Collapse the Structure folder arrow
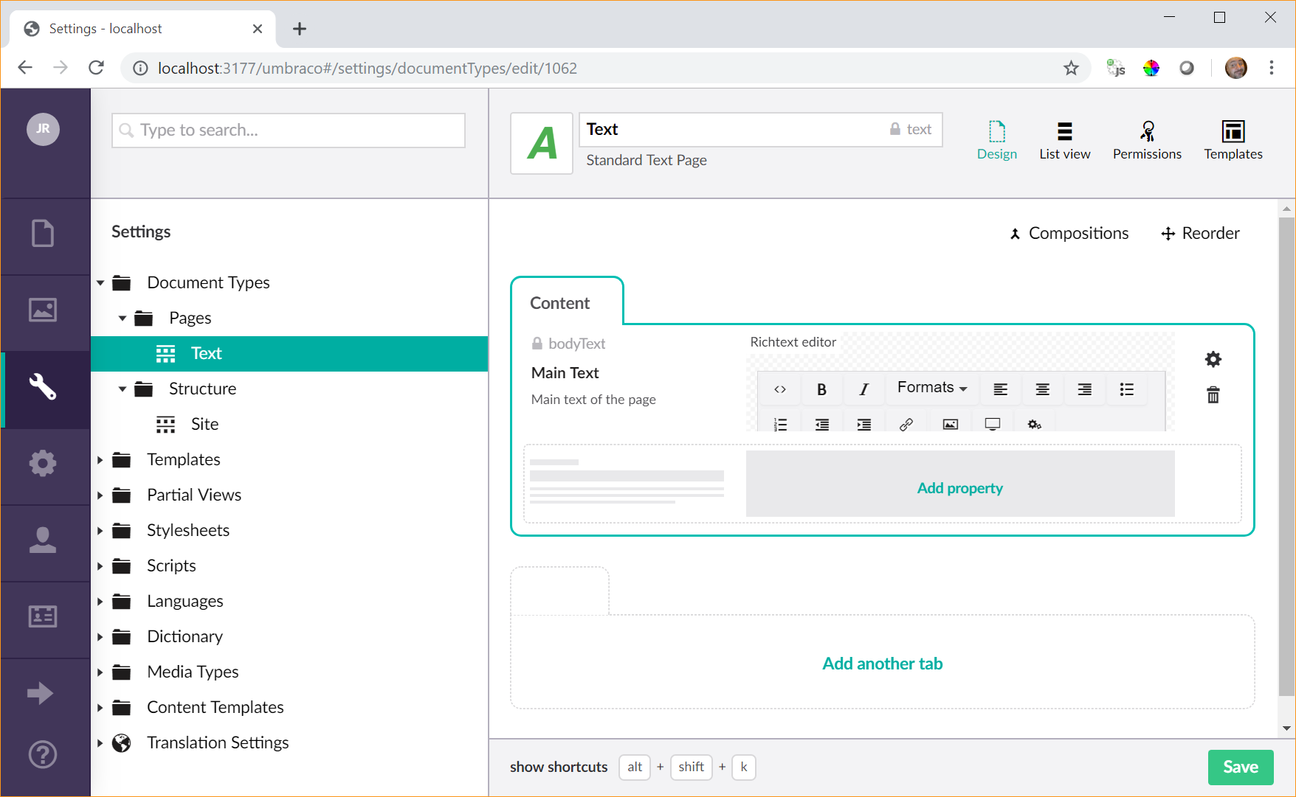The width and height of the screenshot is (1296, 797). point(123,389)
